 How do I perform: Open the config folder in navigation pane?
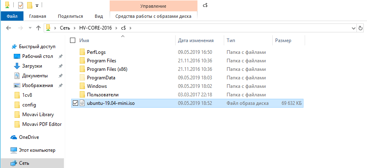point(29,105)
